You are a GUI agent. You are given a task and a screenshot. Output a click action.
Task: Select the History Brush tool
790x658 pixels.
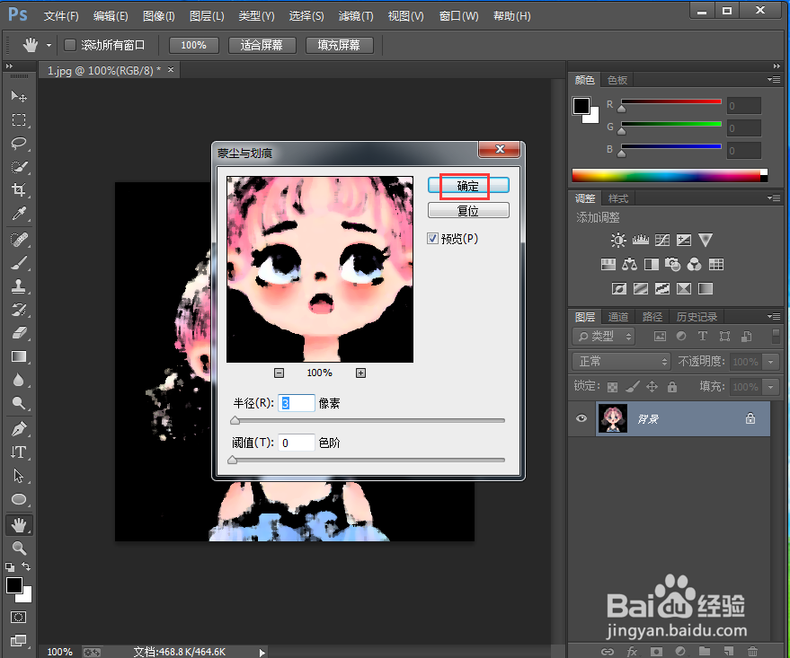(19, 310)
